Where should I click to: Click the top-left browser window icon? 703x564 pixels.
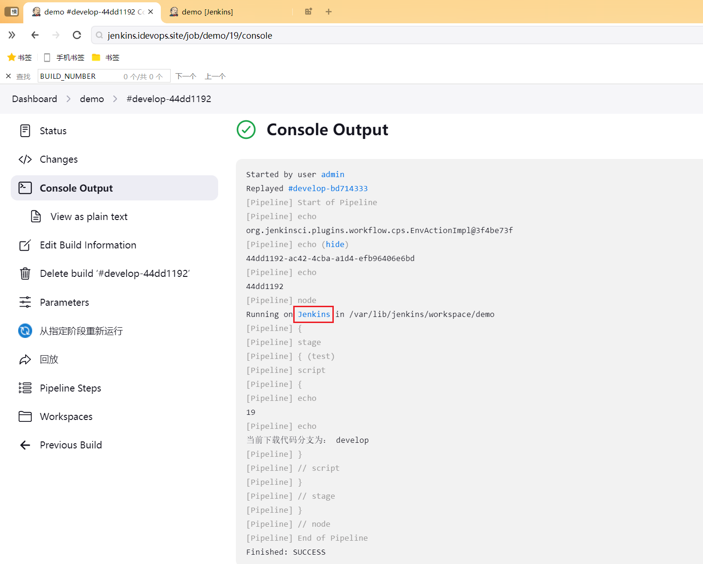[x=11, y=12]
